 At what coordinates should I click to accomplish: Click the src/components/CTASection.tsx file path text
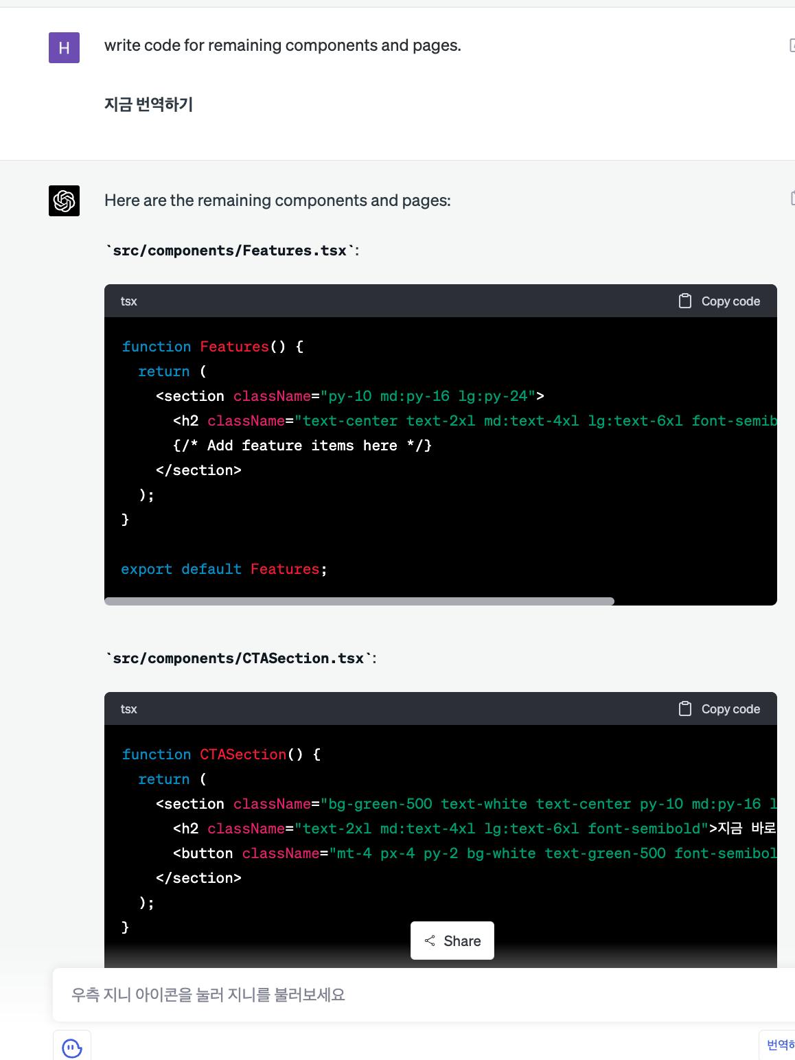pos(238,658)
